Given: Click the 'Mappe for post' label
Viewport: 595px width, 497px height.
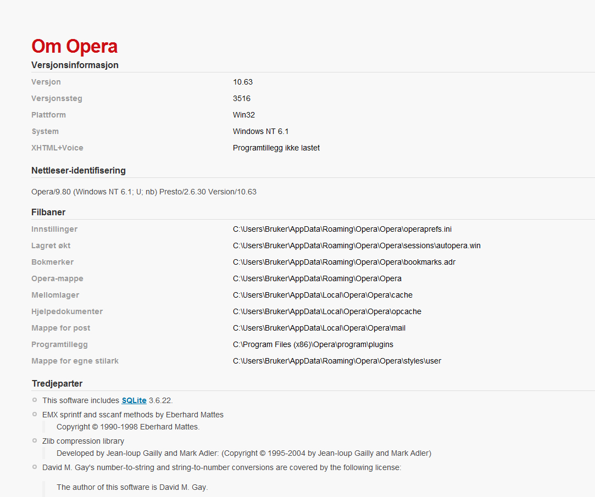Looking at the screenshot, I should (x=61, y=328).
